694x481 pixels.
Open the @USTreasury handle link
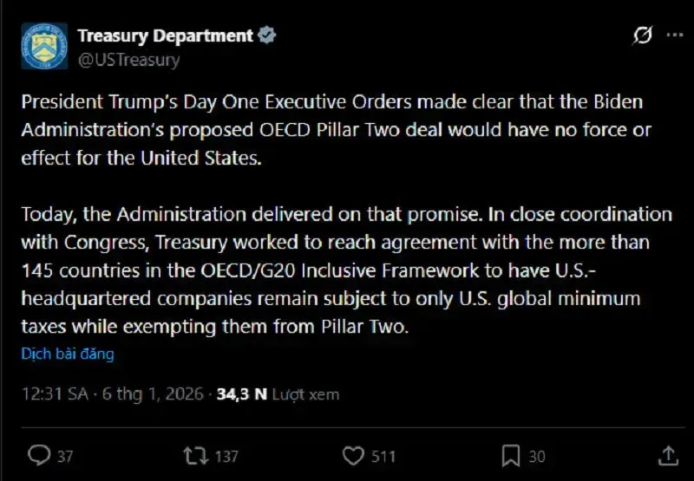(x=128, y=60)
